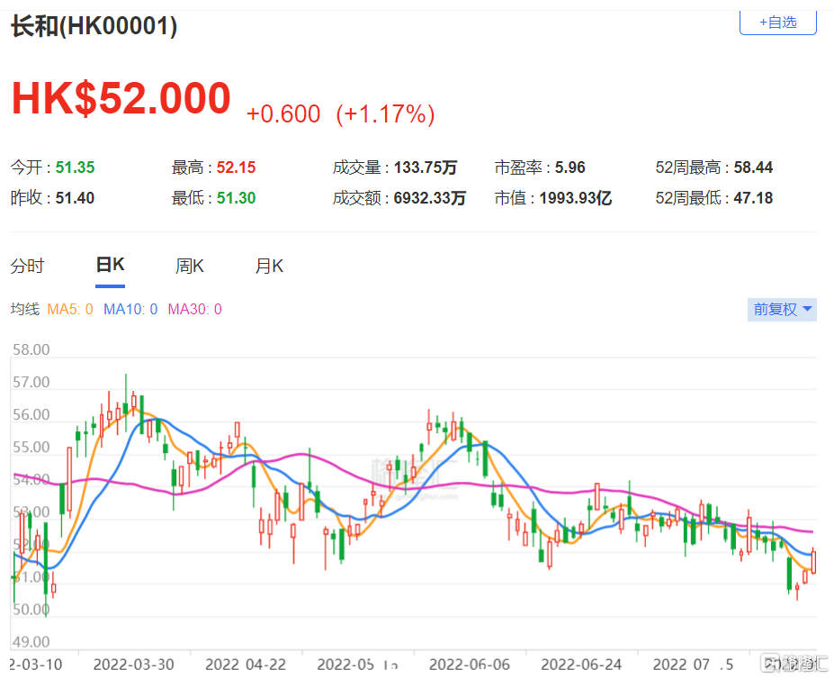This screenshot has height=679, width=834.
Task: Click the 市盈率 value 5.96
Action: click(570, 167)
